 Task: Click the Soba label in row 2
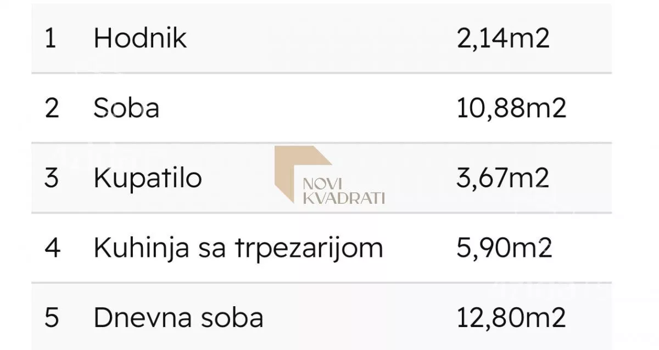(x=126, y=108)
